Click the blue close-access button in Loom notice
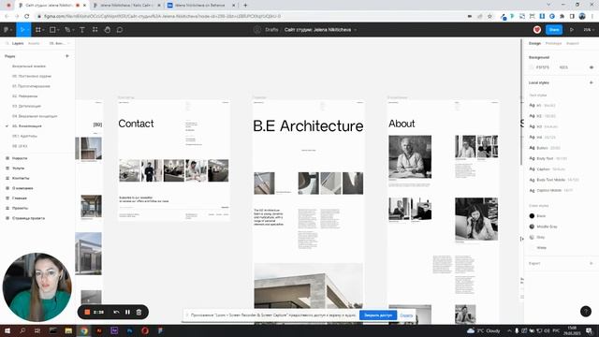The width and height of the screenshot is (599, 337). click(x=378, y=315)
